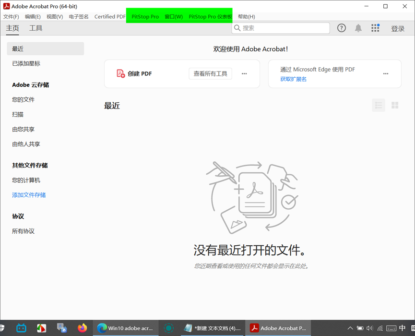Image resolution: width=415 pixels, height=336 pixels.
Task: Open the PitStop Pro 仪表板 menu
Action: click(211, 17)
